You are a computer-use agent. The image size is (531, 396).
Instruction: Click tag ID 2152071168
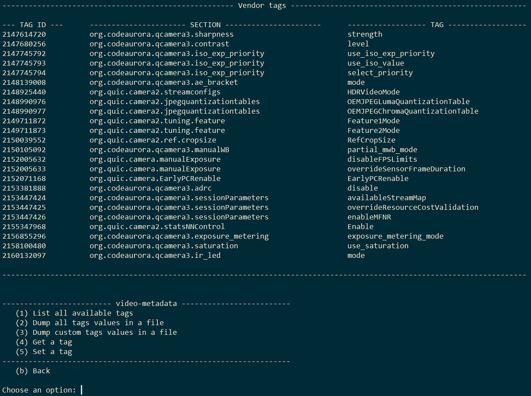24,178
